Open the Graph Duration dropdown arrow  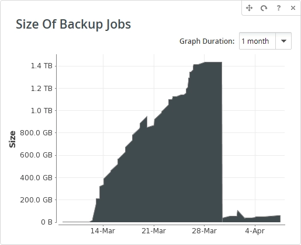click(283, 41)
